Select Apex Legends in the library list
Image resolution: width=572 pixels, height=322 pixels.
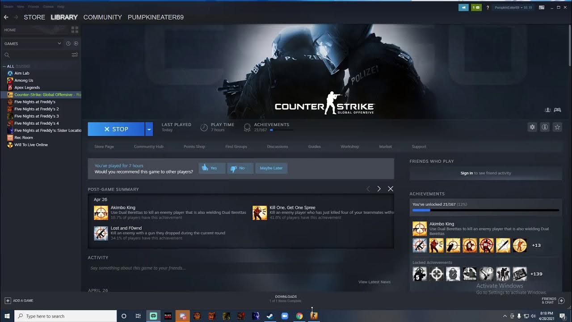27,88
